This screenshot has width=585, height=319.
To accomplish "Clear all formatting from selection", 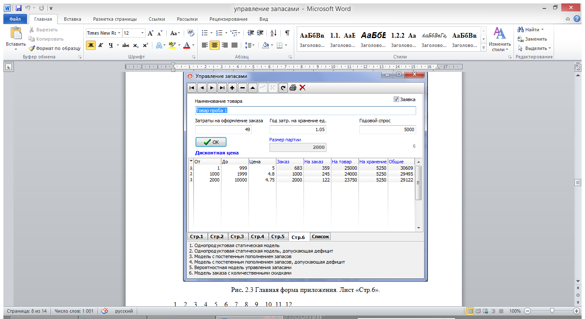I will [190, 33].
